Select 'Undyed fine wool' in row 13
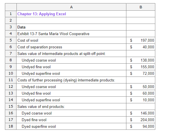Image resolution: width=179 pixels, height=139 pixels. coord(71,93)
